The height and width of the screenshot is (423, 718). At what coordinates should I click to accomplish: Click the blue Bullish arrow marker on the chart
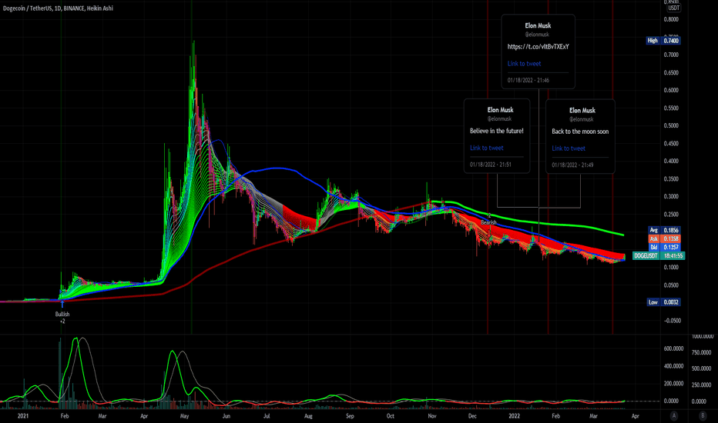[62, 304]
